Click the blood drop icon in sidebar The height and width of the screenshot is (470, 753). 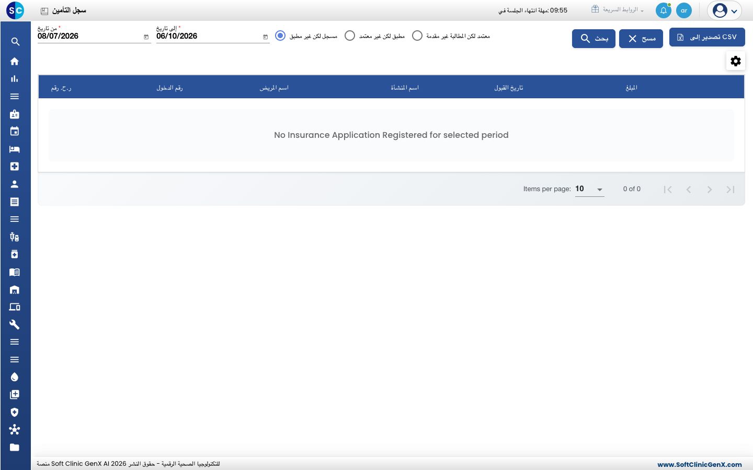15,377
